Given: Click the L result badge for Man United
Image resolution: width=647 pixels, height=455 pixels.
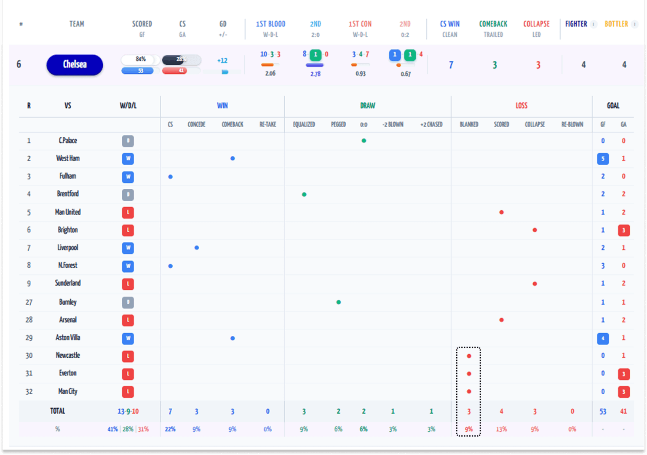Looking at the screenshot, I should (x=128, y=213).
